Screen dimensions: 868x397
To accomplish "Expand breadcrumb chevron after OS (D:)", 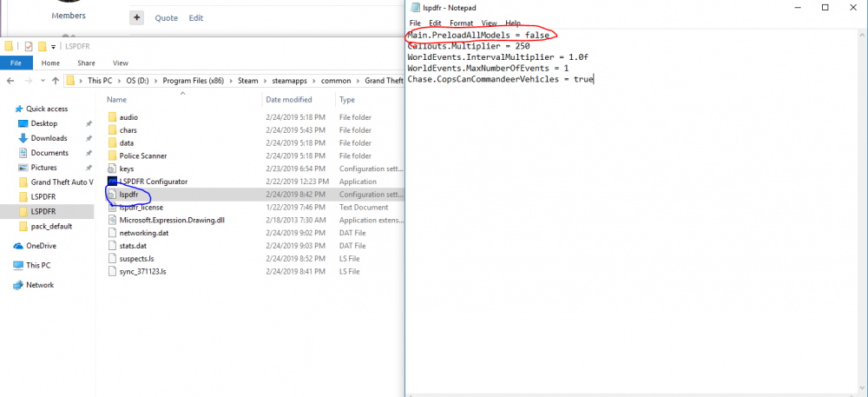I will (x=156, y=81).
